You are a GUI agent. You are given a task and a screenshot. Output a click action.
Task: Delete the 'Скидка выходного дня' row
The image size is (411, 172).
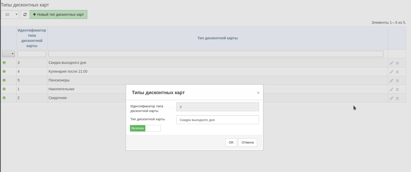397,63
